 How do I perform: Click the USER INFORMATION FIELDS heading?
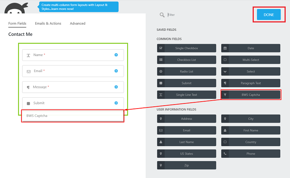(177, 110)
